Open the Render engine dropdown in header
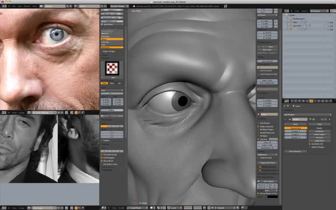Screen dimensions: 336x210 tap(119, 6)
